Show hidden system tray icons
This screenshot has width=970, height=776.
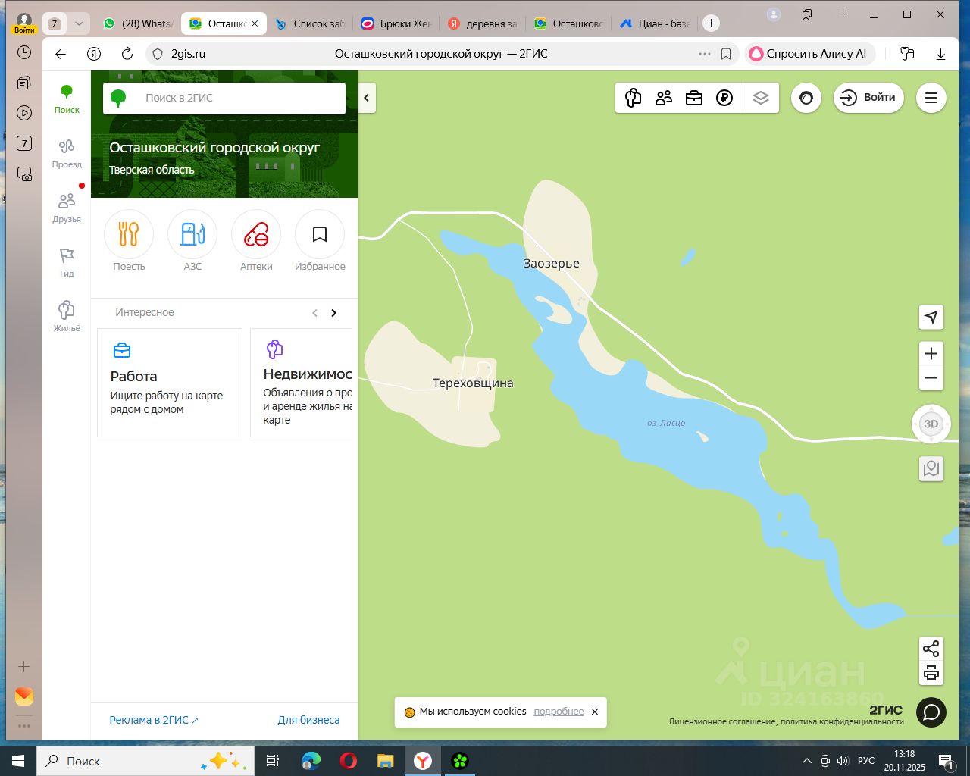click(x=806, y=761)
